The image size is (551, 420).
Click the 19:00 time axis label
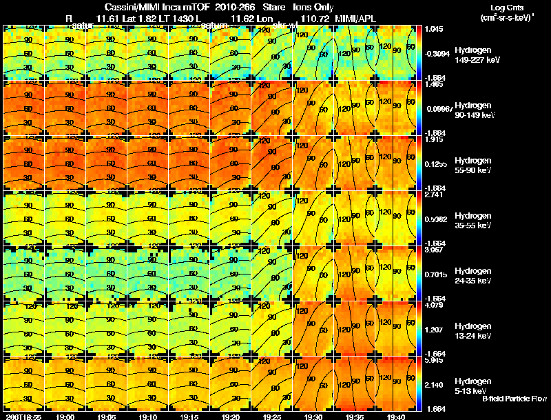[65, 417]
